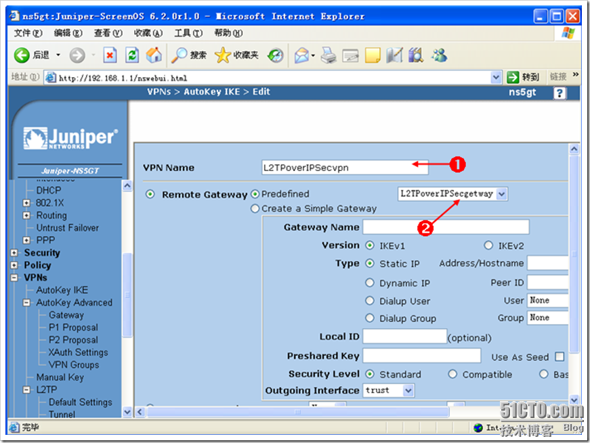Open the P2 Proposal page
590x443 pixels.
pos(73,340)
